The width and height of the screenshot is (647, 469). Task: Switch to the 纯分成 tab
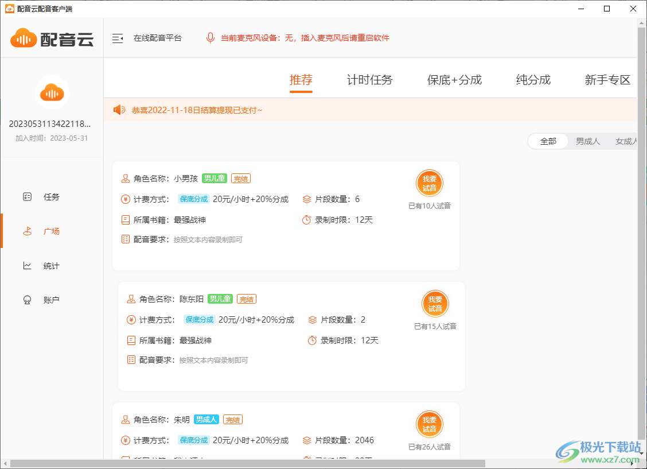pyautogui.click(x=533, y=80)
